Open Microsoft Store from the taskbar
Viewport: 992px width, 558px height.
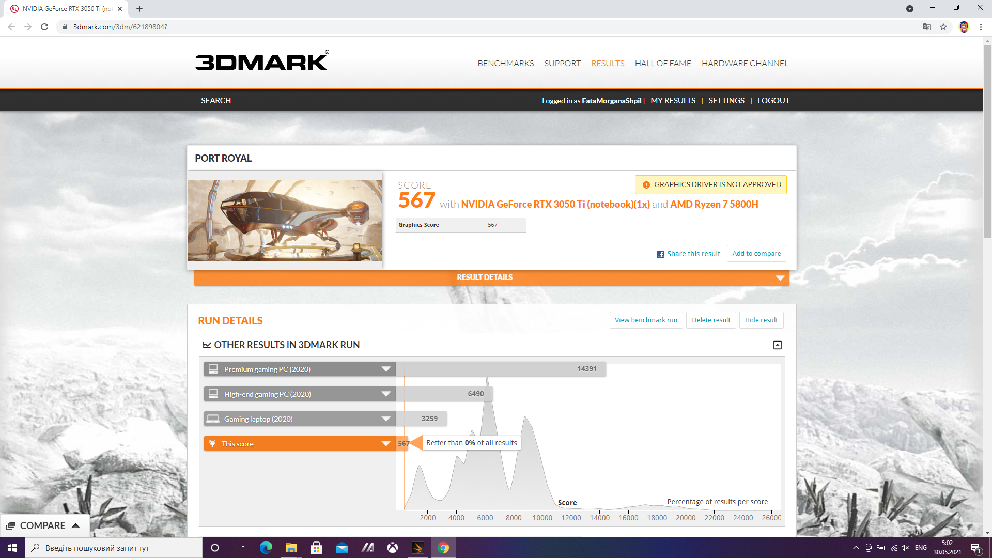pyautogui.click(x=317, y=548)
